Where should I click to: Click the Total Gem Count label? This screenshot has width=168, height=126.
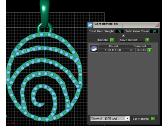point(137,31)
